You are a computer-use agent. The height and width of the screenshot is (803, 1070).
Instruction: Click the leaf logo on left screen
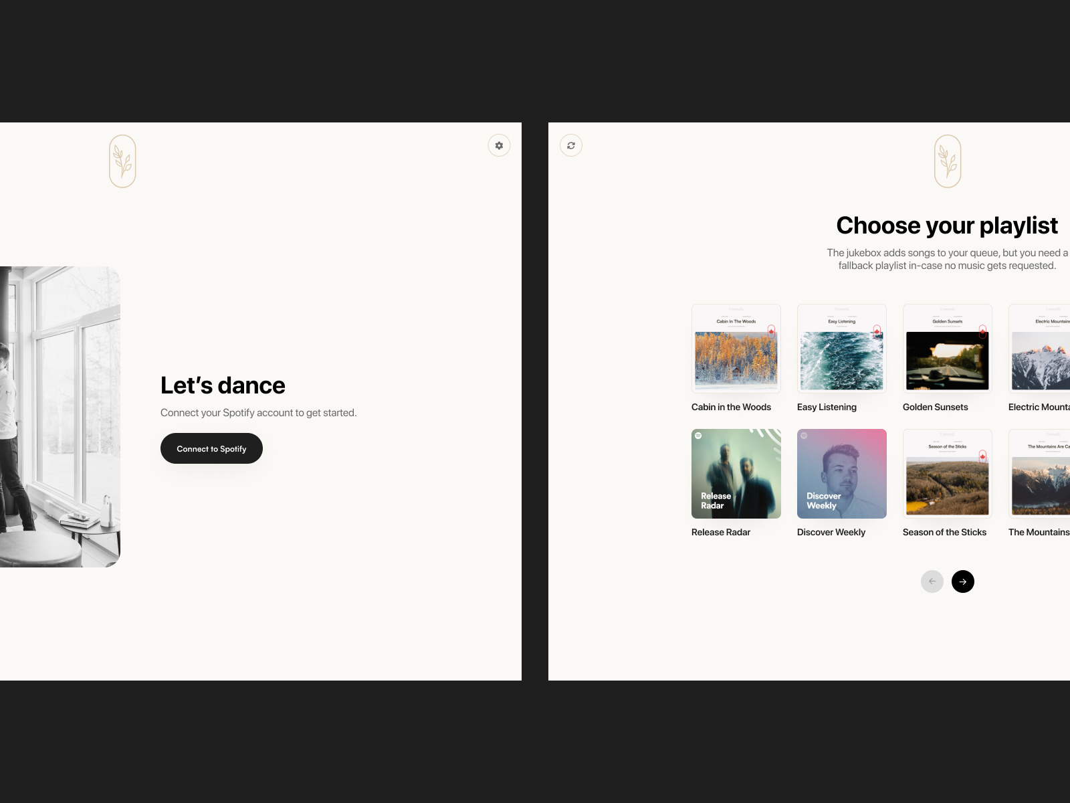[122, 161]
